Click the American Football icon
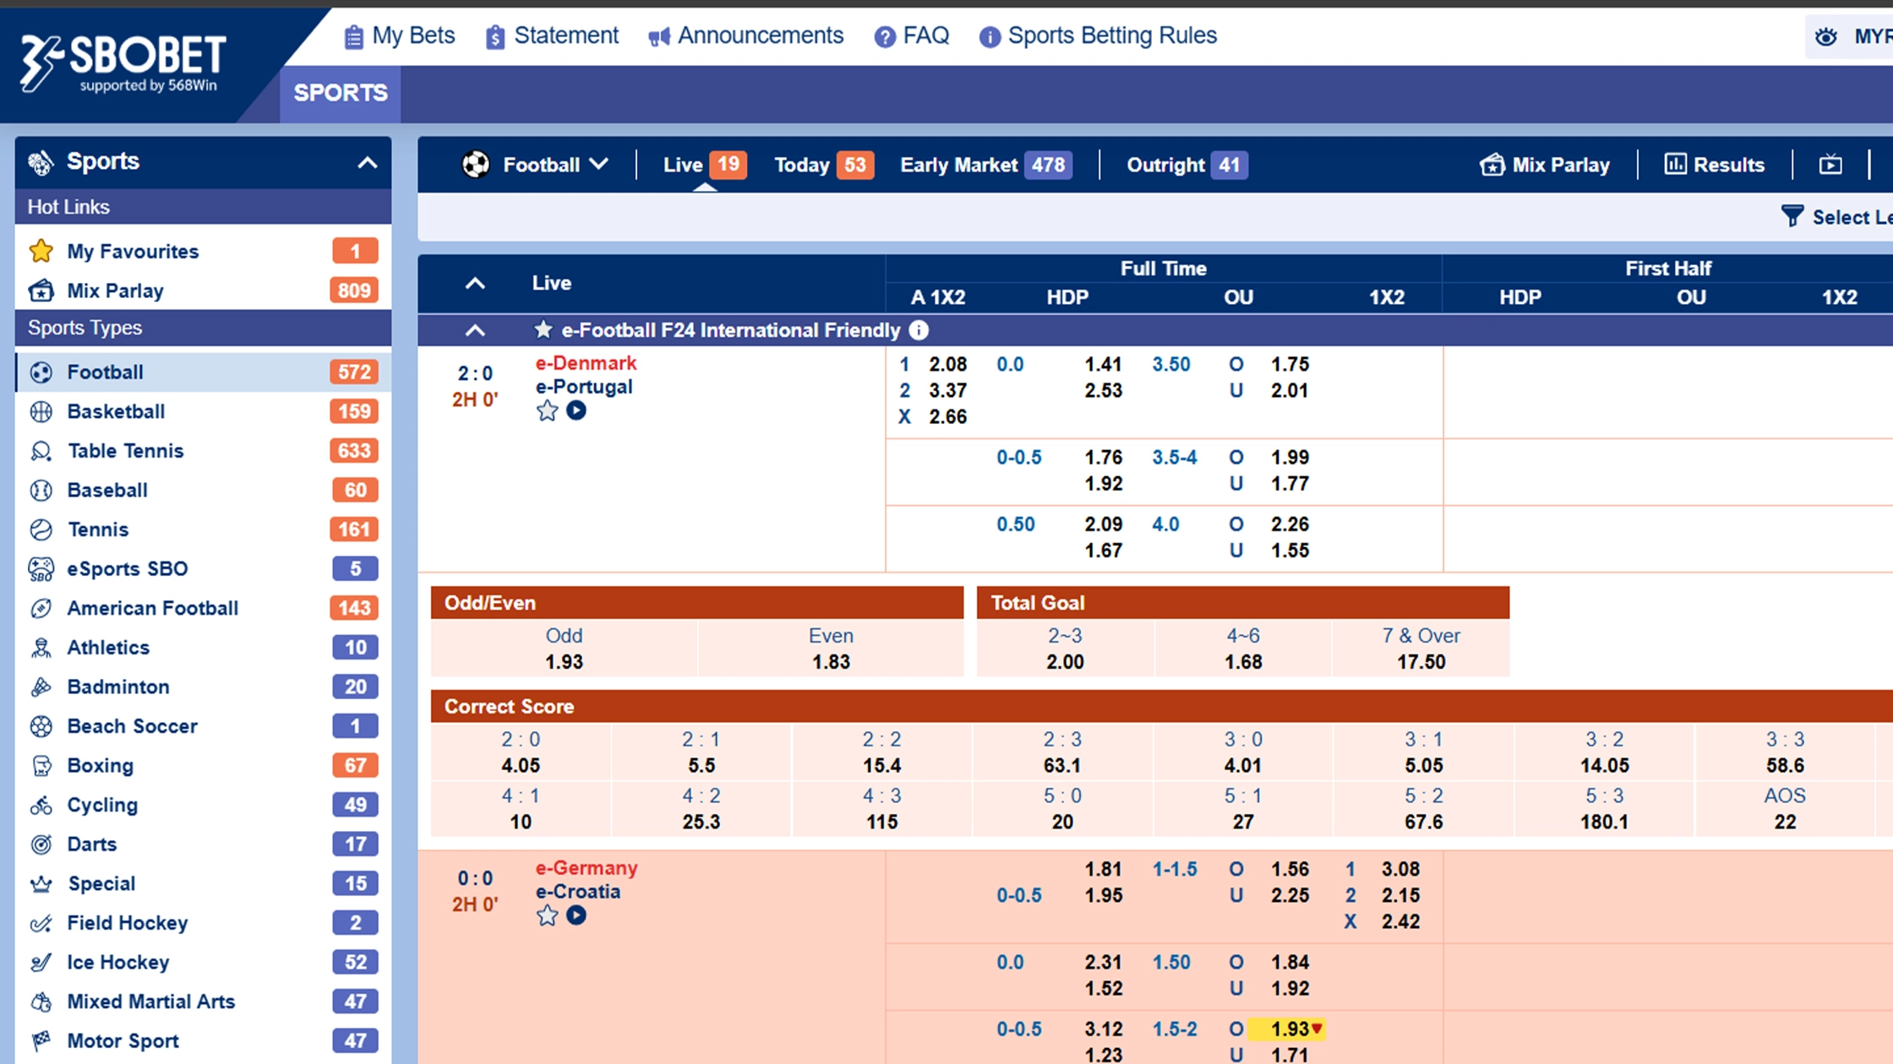The width and height of the screenshot is (1893, 1064). pyautogui.click(x=41, y=608)
